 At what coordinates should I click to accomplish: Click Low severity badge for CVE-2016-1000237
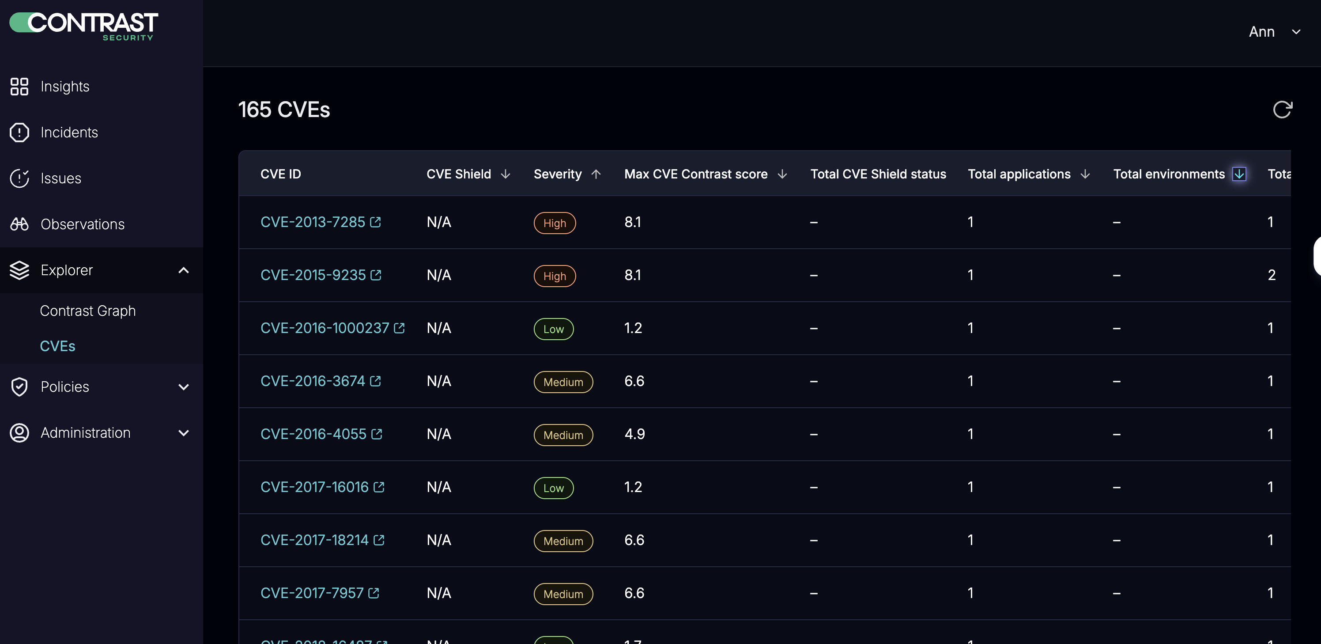click(x=554, y=329)
